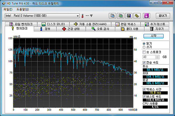Select the 읽기 radio button
This screenshot has width=175, height=116.
(x=144, y=44)
